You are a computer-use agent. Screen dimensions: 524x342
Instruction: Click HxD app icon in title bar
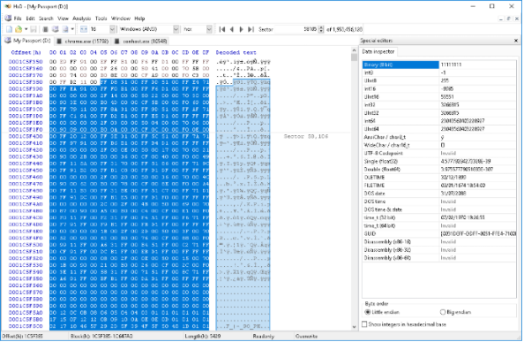(8, 6)
